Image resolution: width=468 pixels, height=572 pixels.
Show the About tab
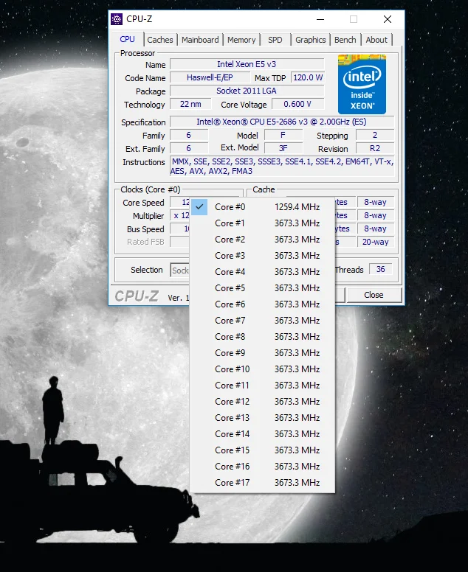point(376,40)
